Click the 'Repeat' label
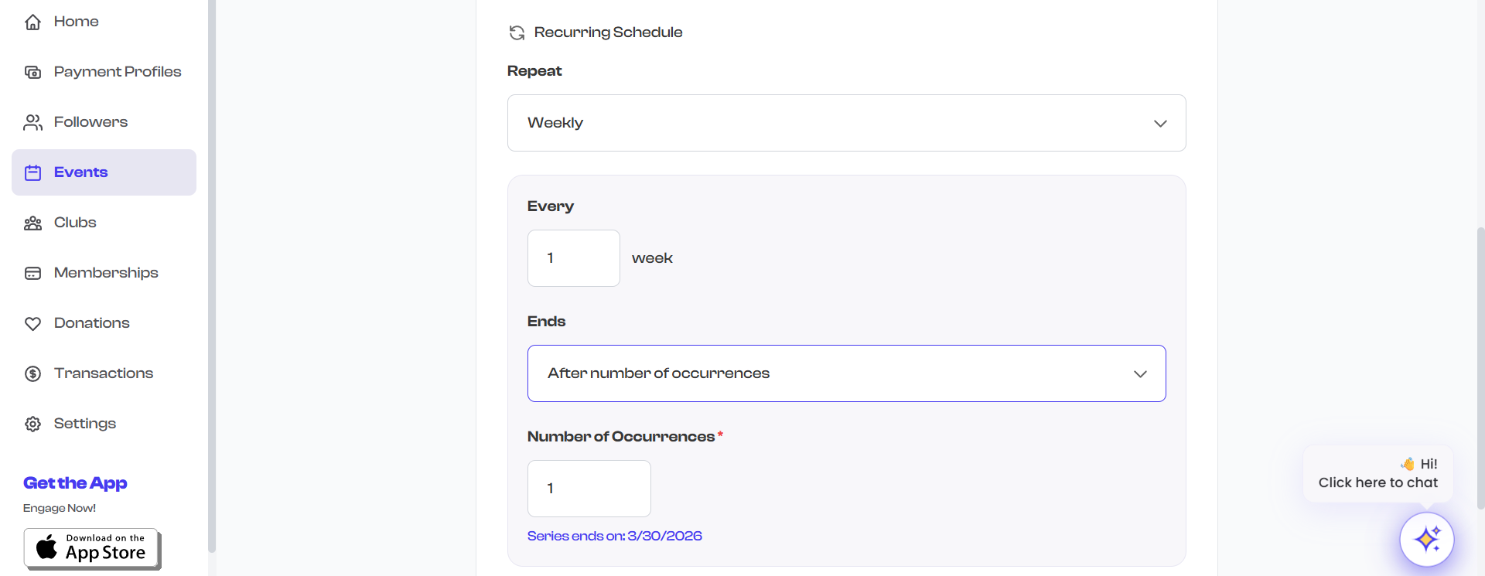 point(534,71)
